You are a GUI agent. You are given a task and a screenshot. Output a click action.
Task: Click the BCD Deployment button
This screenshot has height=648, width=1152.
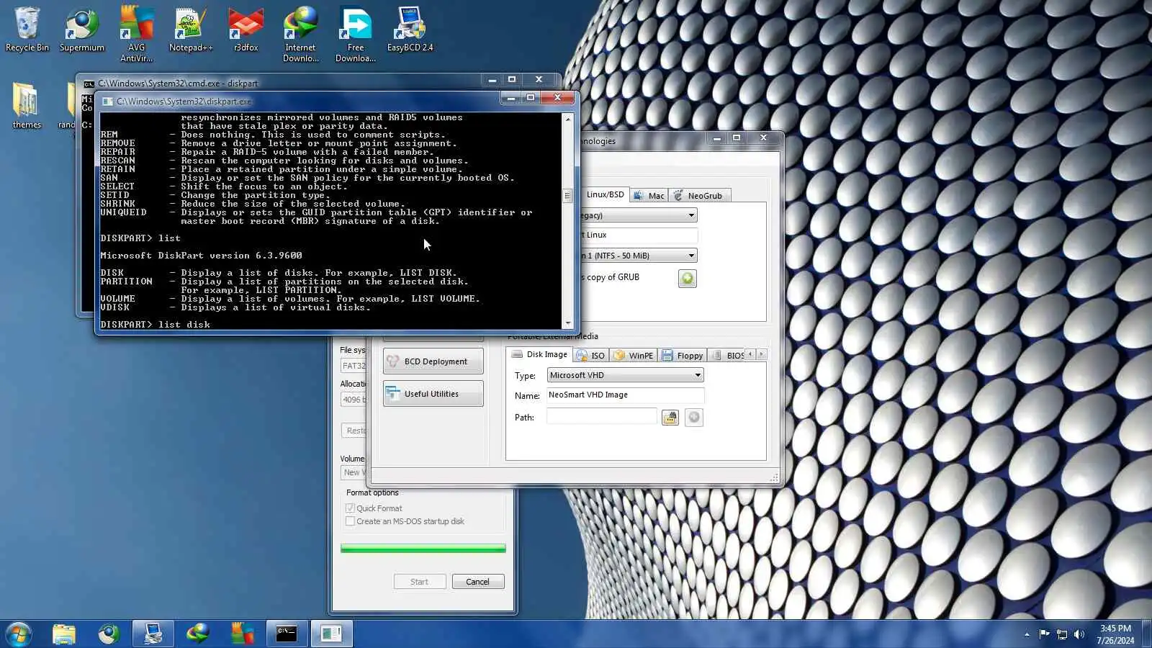point(433,361)
